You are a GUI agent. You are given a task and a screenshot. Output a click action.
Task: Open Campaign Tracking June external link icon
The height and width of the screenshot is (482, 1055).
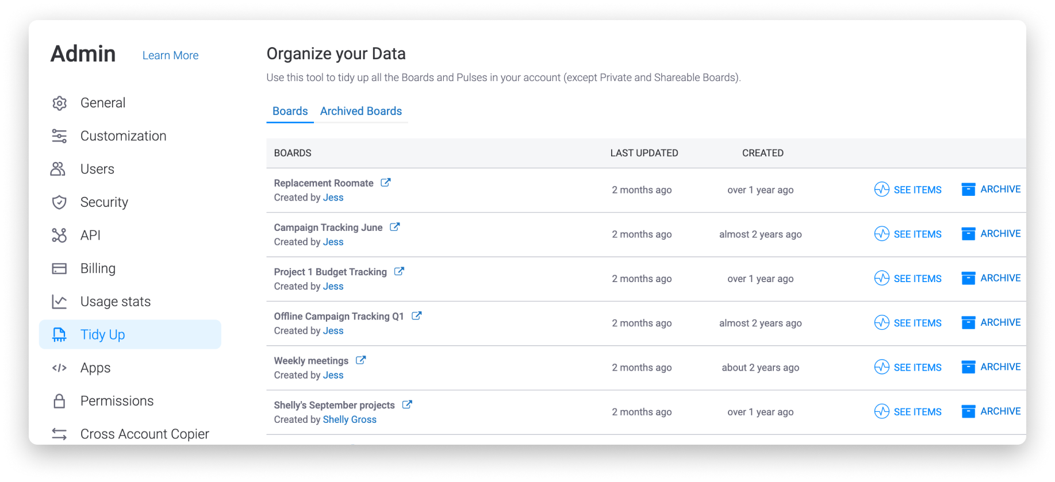(x=395, y=227)
